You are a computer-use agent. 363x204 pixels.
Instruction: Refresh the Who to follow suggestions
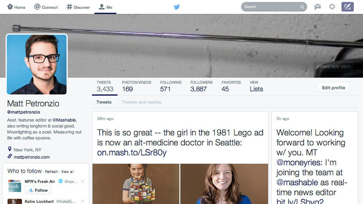(51, 172)
